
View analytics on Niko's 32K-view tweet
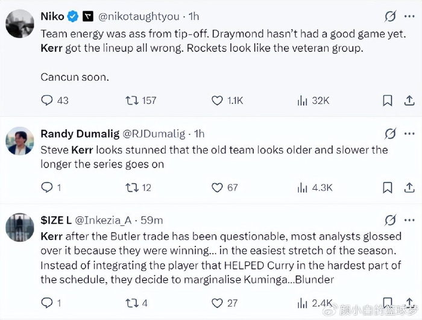pyautogui.click(x=302, y=101)
